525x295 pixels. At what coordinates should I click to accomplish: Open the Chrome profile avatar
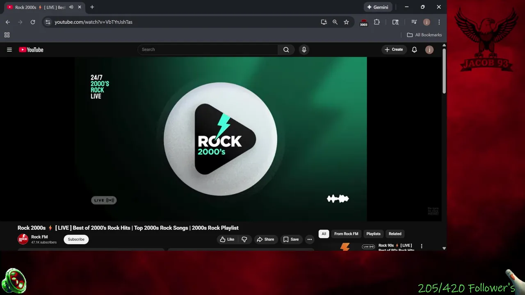(427, 22)
